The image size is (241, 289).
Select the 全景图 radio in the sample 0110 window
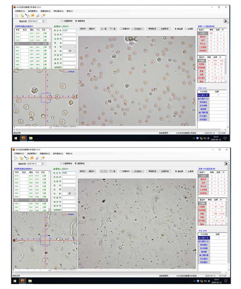[186, 29]
